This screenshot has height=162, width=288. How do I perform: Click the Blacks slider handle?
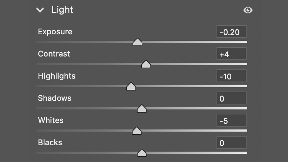coord(141,153)
